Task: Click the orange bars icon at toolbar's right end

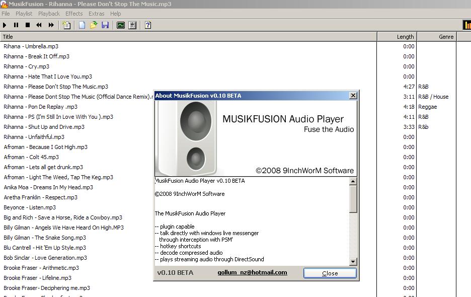Action: pyautogui.click(x=467, y=25)
